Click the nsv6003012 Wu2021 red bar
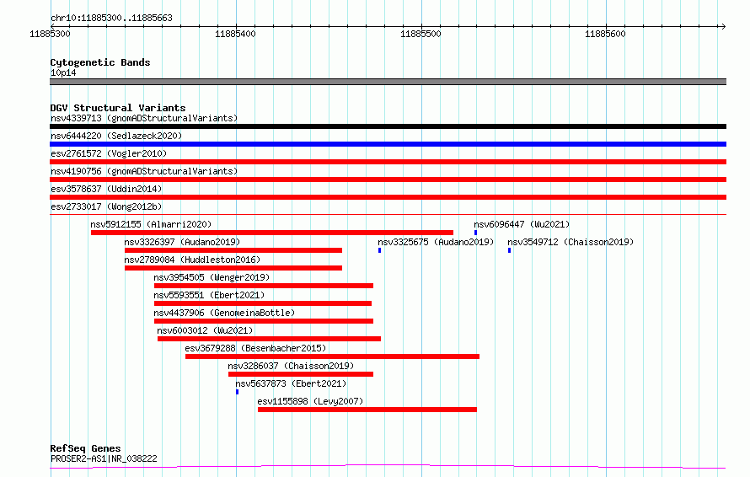 point(270,339)
